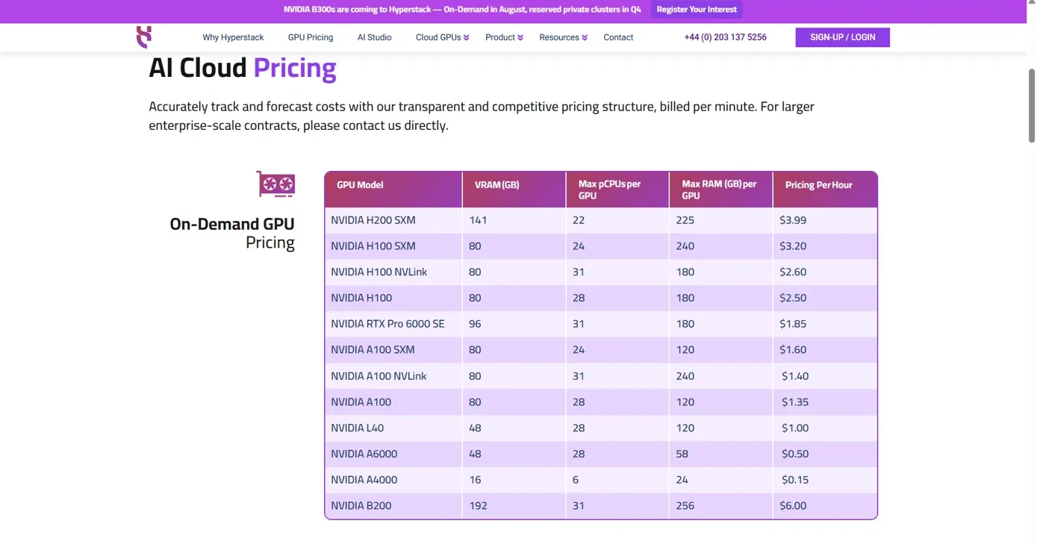Click the AI Cloud Pricing heading
Screen dimensions: 1037x544
243,68
